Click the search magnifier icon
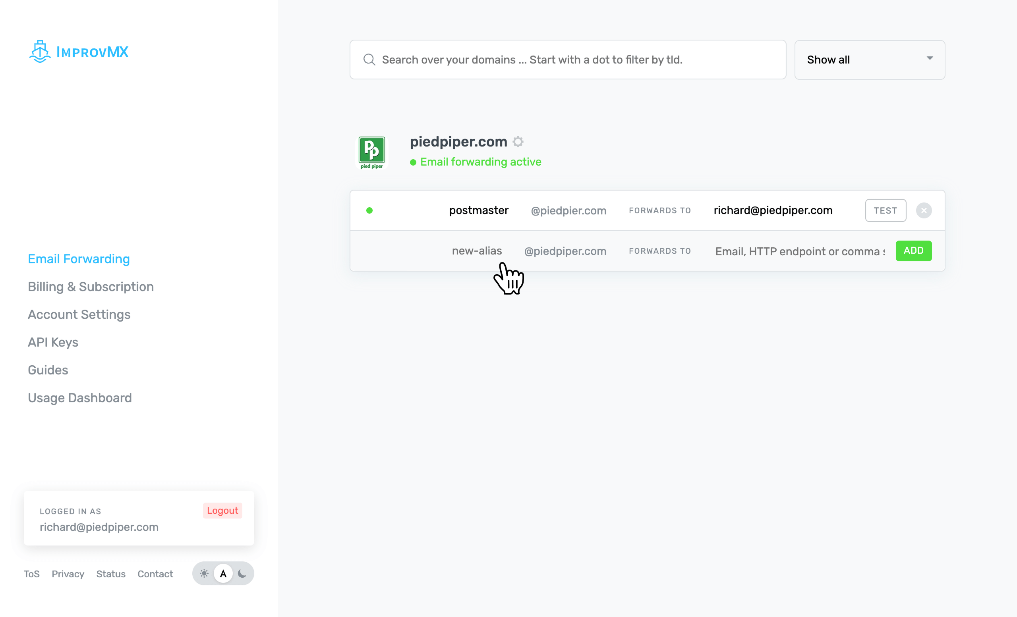 (x=369, y=60)
